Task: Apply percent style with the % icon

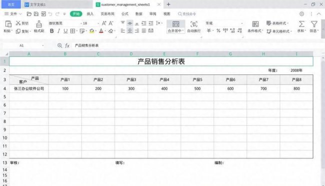Action: click(218, 30)
